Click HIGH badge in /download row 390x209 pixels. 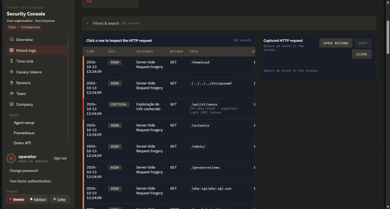[115, 63]
